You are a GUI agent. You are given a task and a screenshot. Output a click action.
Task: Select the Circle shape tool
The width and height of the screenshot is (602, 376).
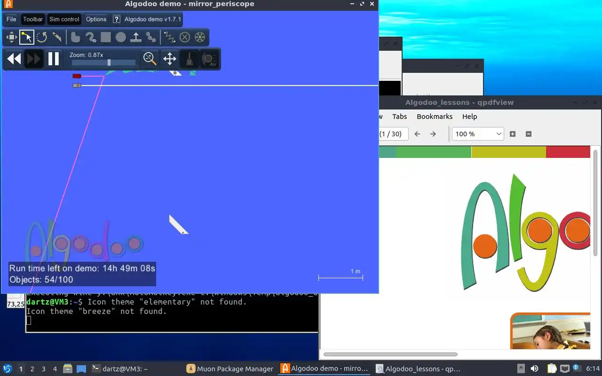coord(121,37)
